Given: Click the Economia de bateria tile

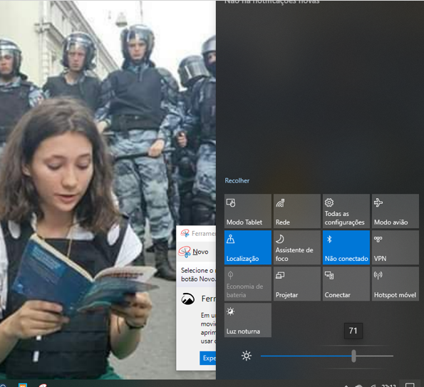Looking at the screenshot, I should click(248, 284).
